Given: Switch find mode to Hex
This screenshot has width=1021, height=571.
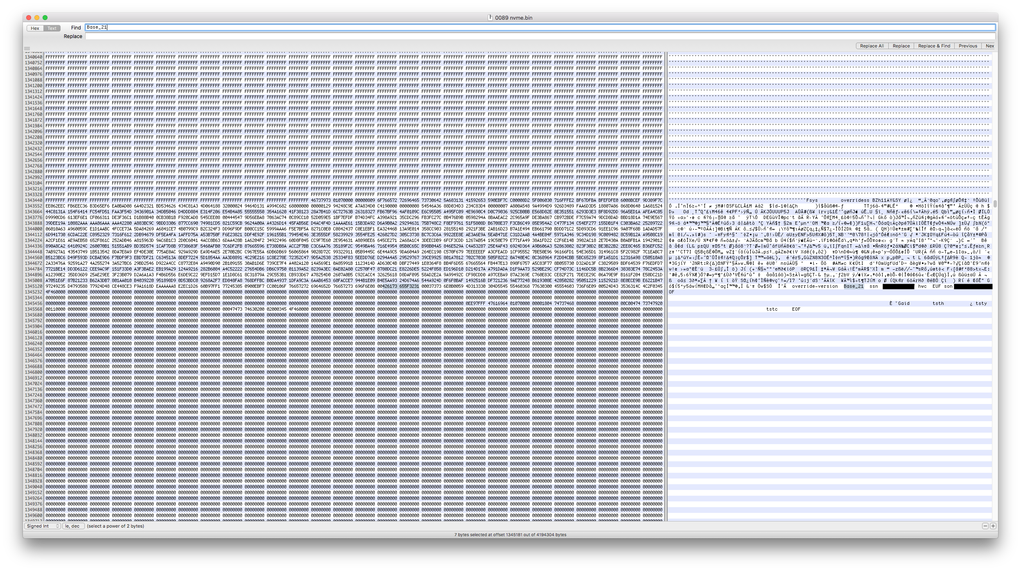Looking at the screenshot, I should [x=35, y=28].
